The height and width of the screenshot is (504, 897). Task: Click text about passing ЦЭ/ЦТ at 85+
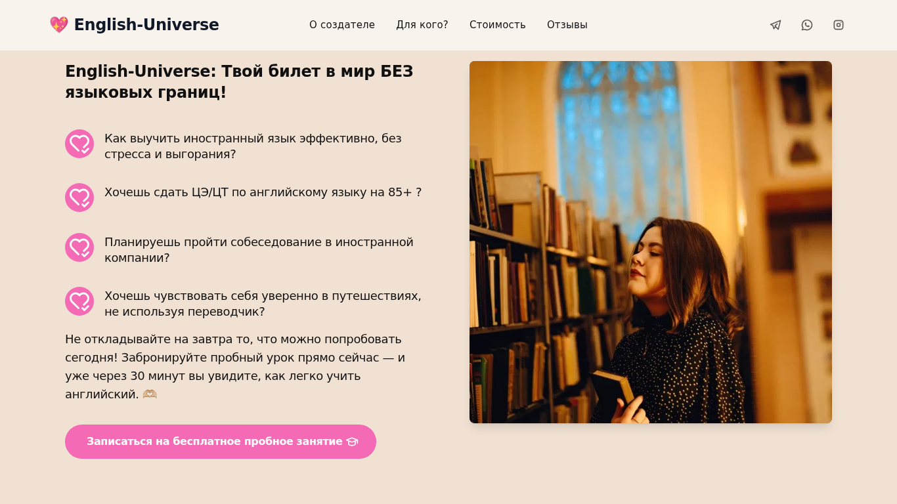(263, 192)
